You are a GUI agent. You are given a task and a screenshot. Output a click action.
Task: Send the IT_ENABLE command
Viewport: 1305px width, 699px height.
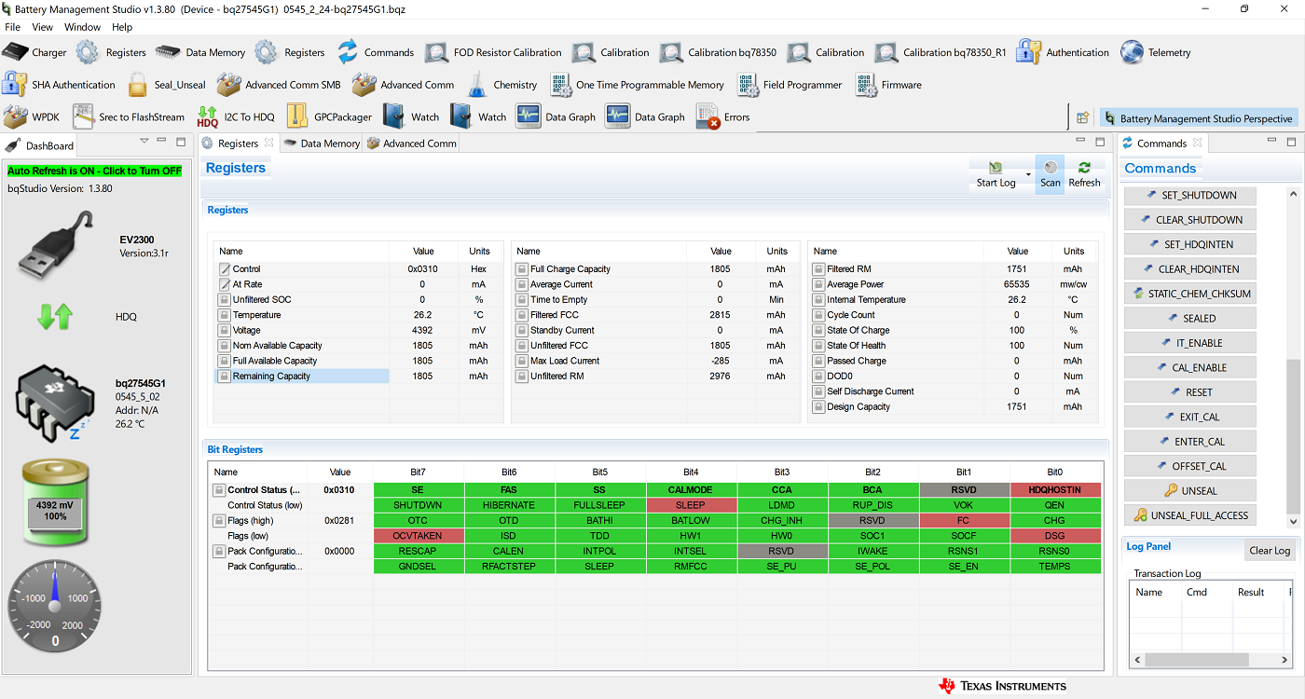click(1189, 343)
